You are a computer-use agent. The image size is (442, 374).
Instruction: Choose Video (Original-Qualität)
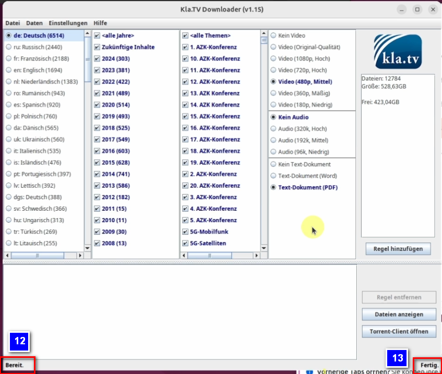click(x=305, y=47)
